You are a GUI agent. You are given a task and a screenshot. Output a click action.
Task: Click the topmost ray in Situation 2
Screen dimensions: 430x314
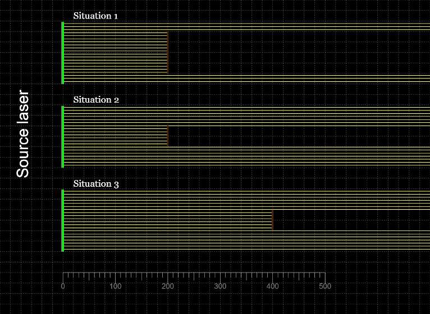point(247,108)
